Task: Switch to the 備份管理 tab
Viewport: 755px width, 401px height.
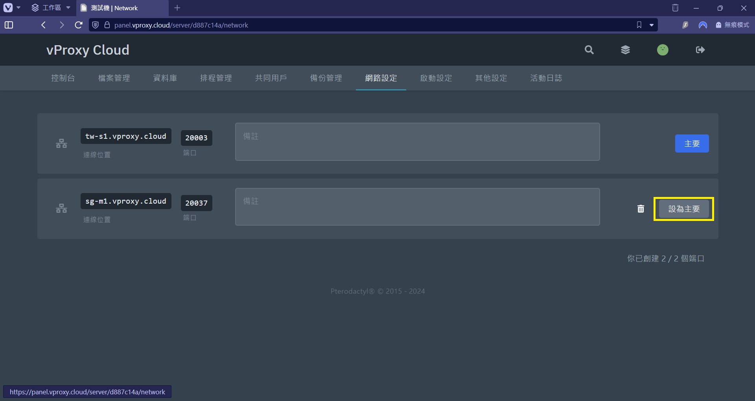Action: tap(326, 78)
